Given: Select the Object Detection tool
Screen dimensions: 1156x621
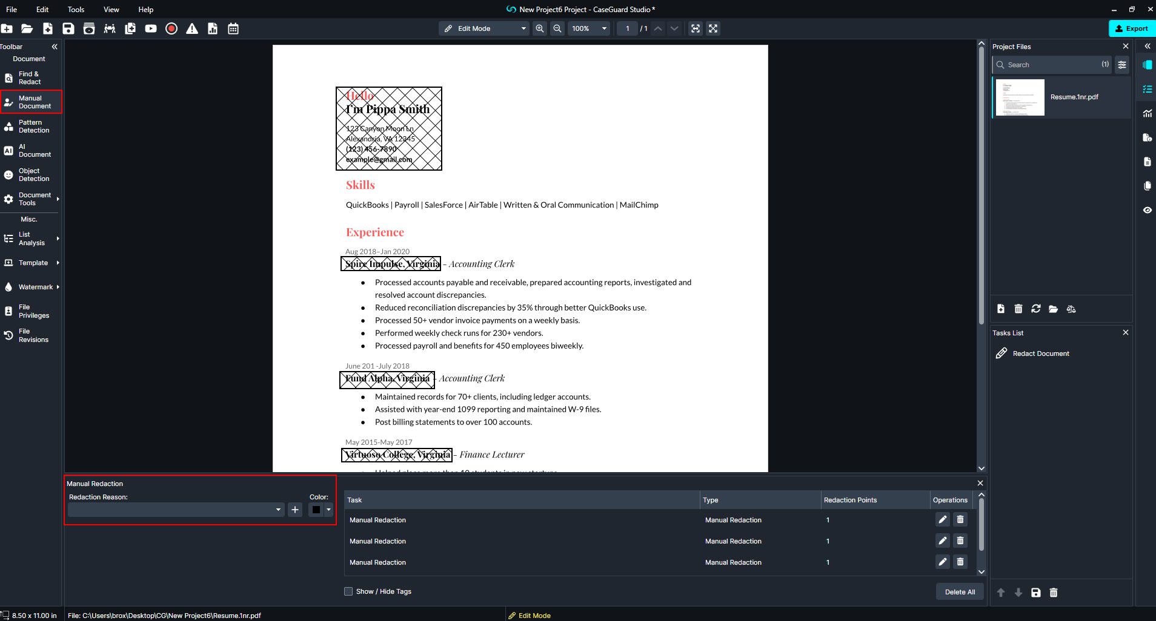Looking at the screenshot, I should coord(31,174).
